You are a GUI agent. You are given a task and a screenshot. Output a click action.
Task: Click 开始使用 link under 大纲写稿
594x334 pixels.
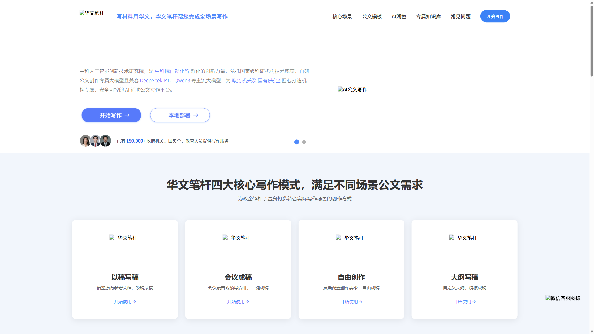click(x=464, y=302)
